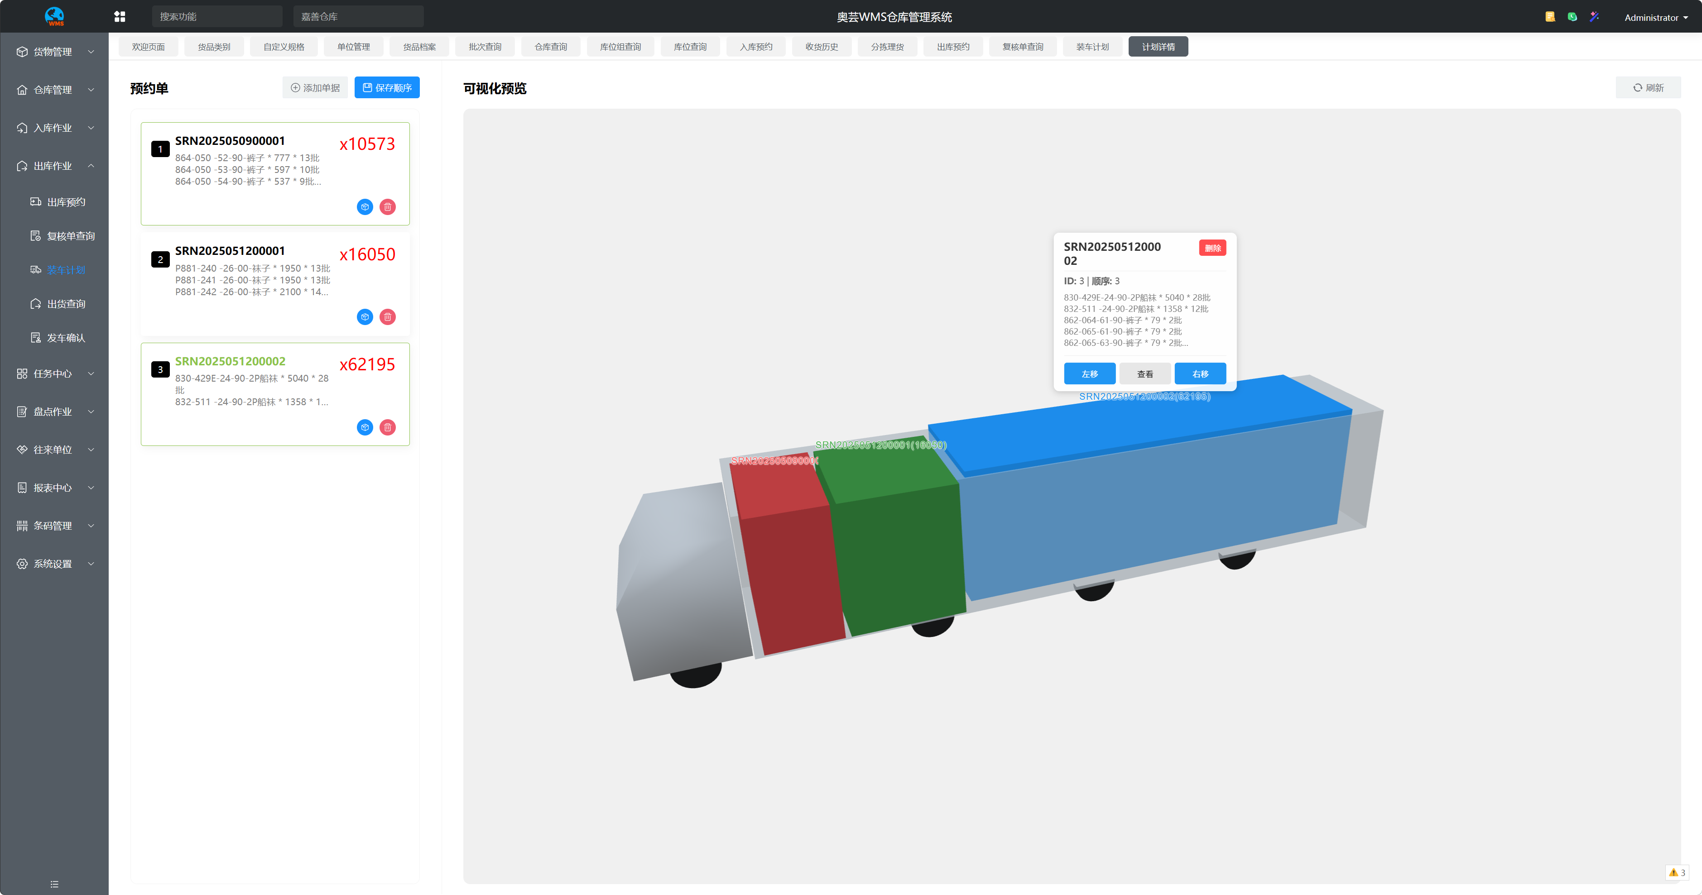Click the red delete icon on order SRN2025050900001
Screen dimensions: 1702x895
coord(388,207)
